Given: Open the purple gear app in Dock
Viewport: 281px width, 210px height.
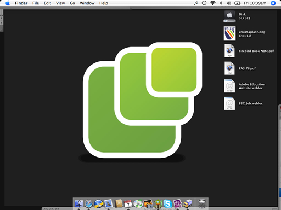Looking at the screenshot, I should (x=177, y=203).
